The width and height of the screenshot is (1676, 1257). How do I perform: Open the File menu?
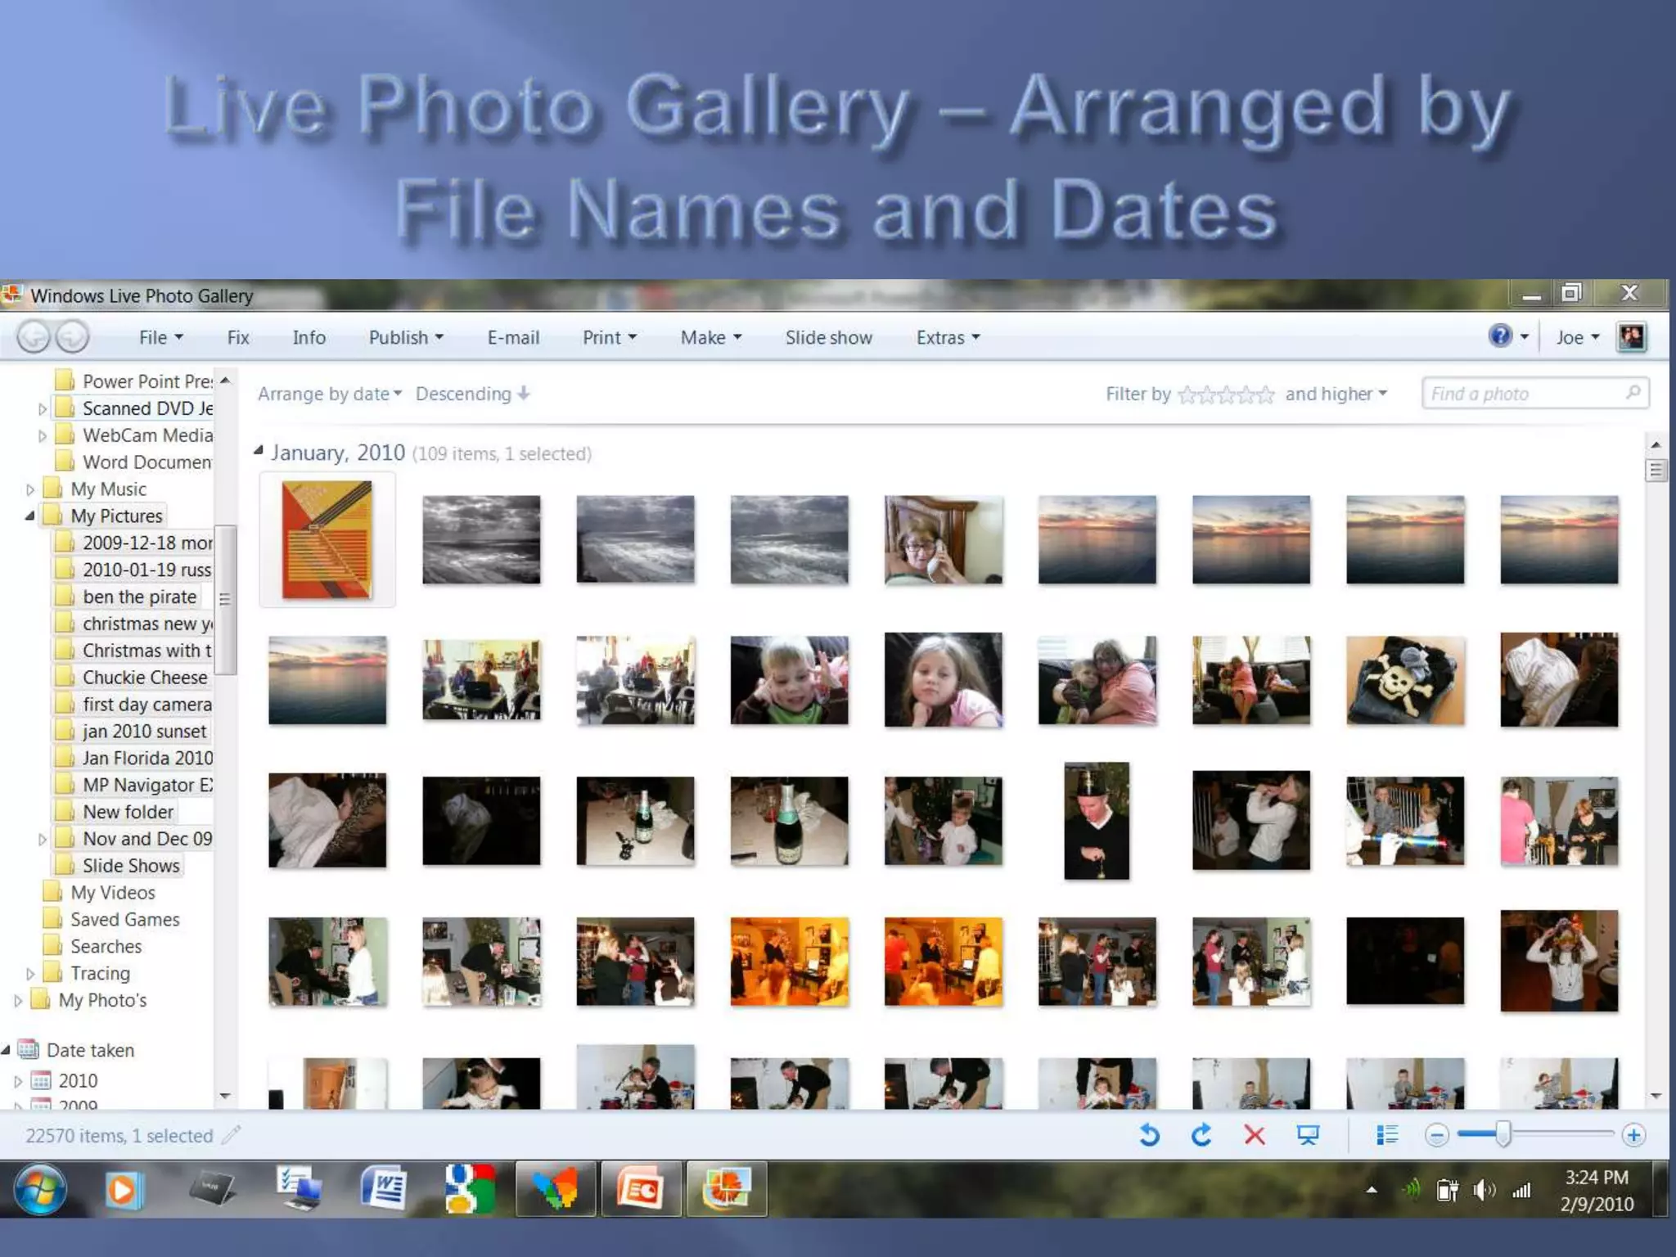(x=160, y=337)
